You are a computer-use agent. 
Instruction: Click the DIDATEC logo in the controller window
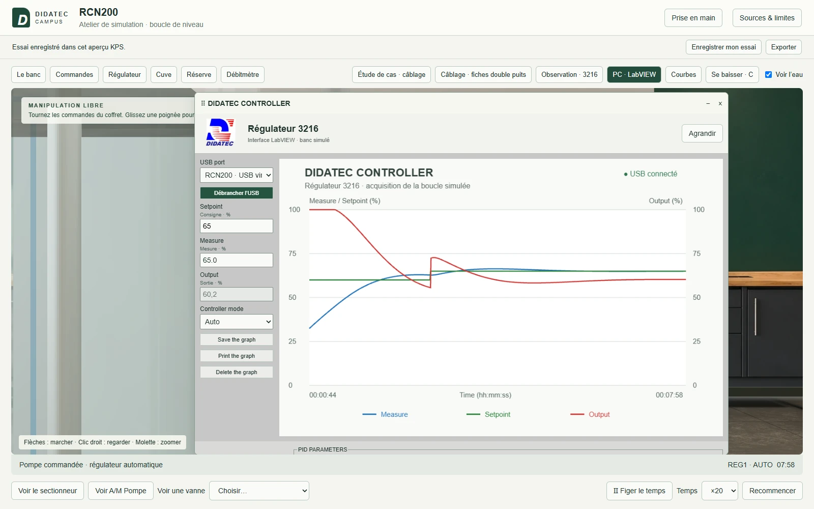[x=220, y=132]
